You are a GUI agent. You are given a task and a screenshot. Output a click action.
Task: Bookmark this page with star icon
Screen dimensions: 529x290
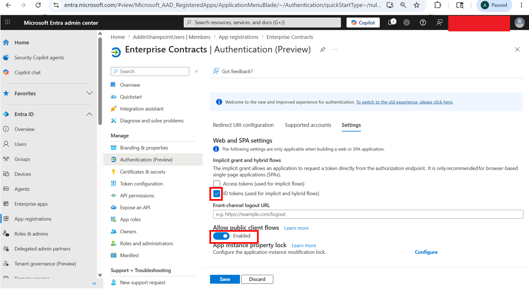tap(417, 5)
